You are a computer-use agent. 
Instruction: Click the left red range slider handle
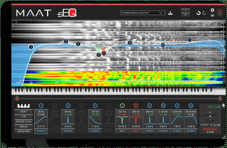17,99
